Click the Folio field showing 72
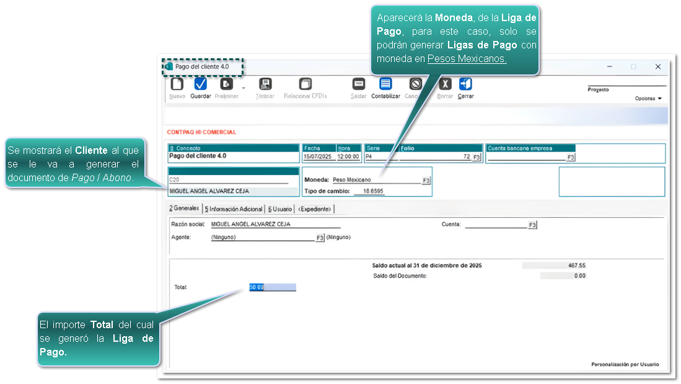Screen dimensions: 681x384 point(435,156)
